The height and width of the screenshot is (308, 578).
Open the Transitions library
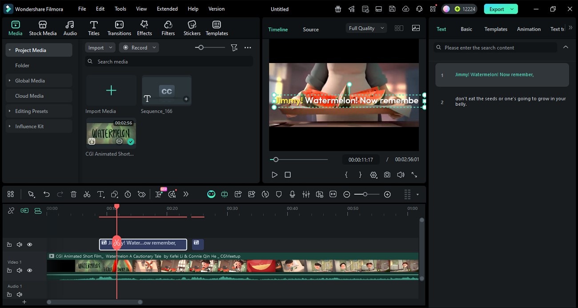coord(119,28)
